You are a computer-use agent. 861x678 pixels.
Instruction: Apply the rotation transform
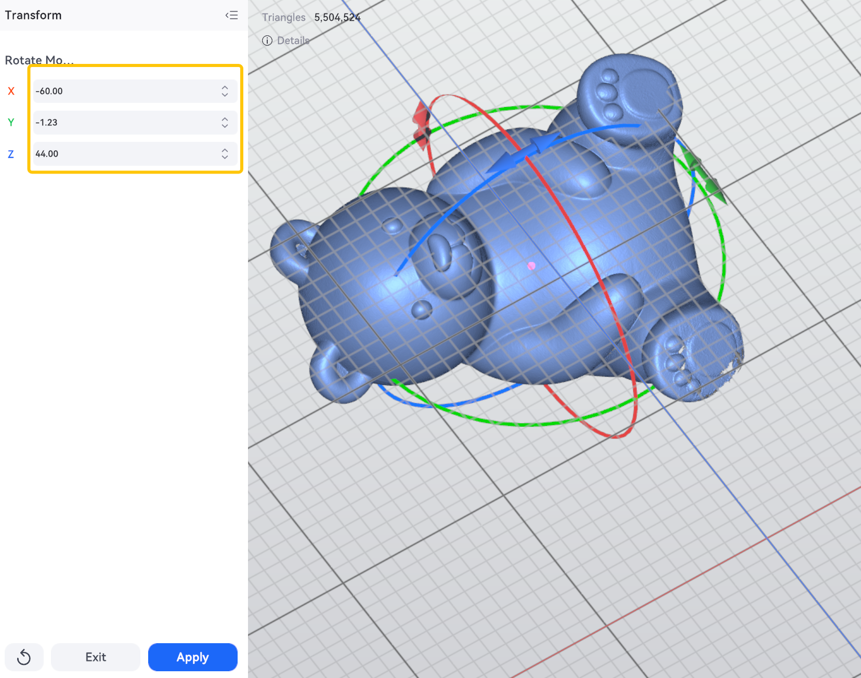click(x=193, y=657)
